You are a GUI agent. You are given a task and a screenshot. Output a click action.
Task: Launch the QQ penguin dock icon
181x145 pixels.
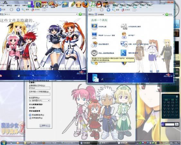click(x=99, y=5)
